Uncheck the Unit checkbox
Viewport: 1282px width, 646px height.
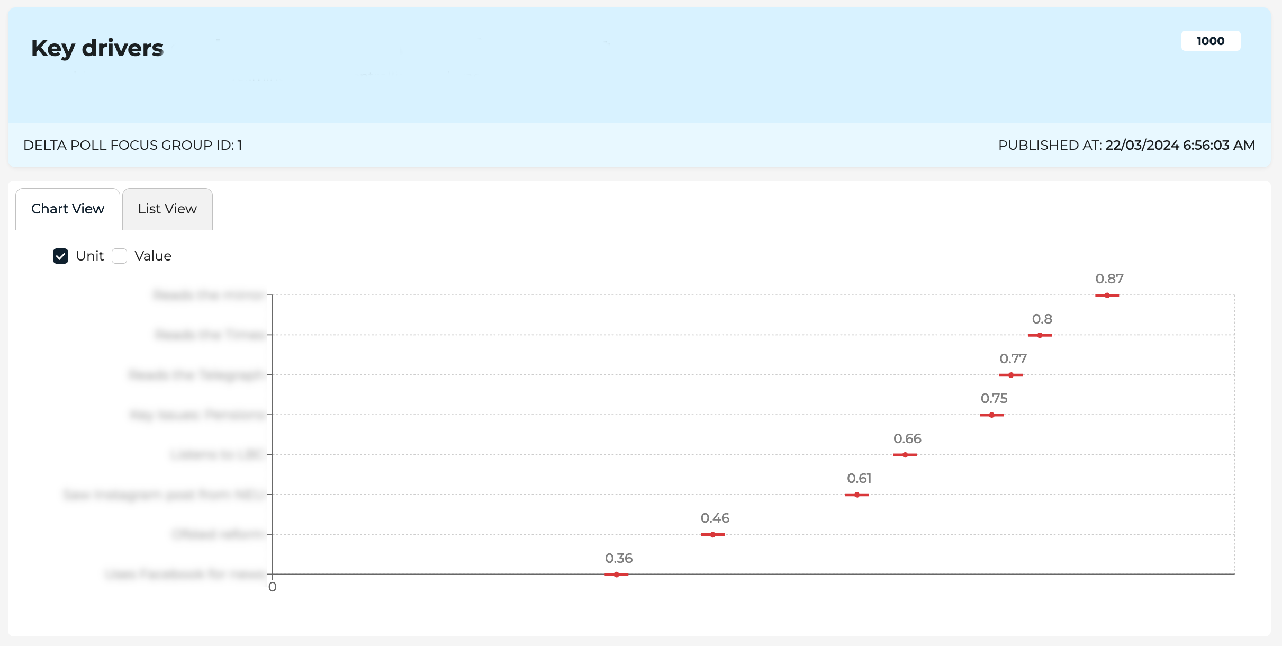click(60, 256)
